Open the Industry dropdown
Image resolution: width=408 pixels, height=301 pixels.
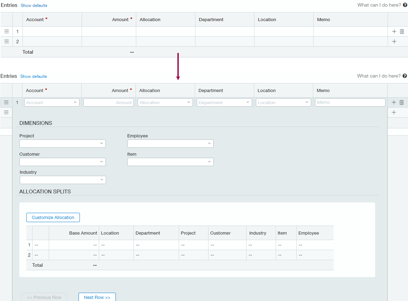[63, 180]
